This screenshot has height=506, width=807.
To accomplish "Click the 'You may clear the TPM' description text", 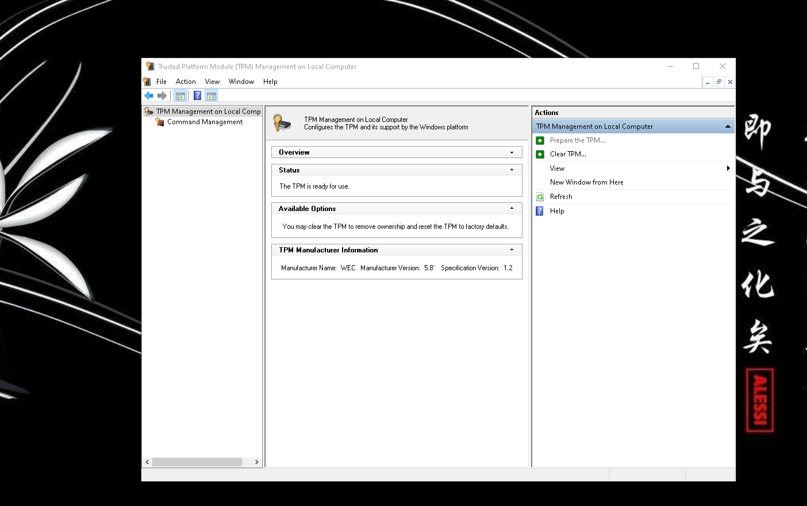I will pyautogui.click(x=395, y=227).
